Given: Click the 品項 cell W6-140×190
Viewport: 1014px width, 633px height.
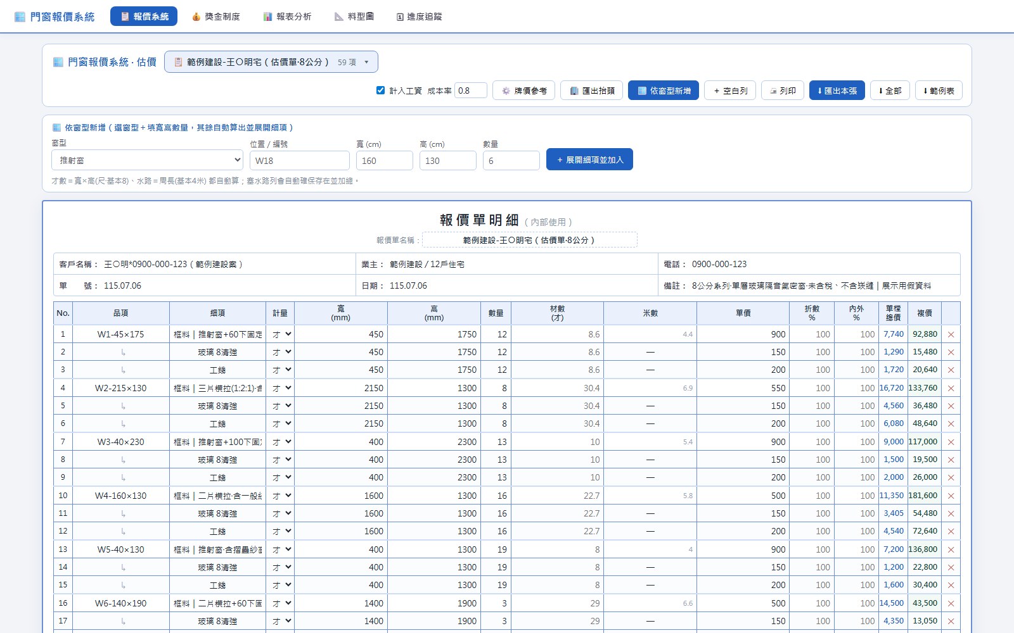Looking at the screenshot, I should (x=120, y=603).
